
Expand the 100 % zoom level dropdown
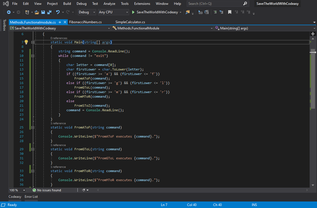coord(24,190)
